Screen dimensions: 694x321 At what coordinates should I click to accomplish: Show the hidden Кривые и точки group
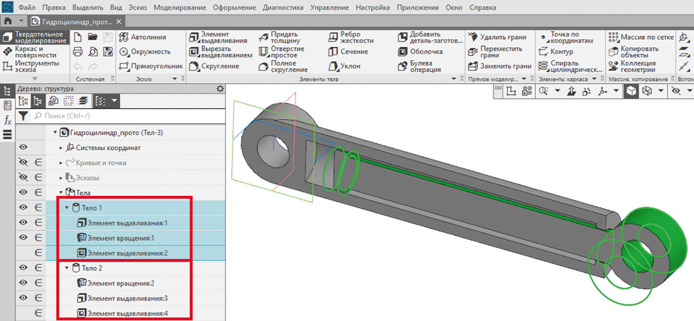24,163
